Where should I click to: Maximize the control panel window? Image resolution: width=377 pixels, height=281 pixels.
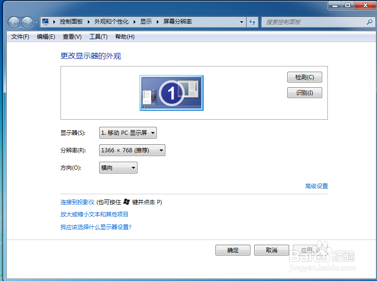click(x=347, y=5)
